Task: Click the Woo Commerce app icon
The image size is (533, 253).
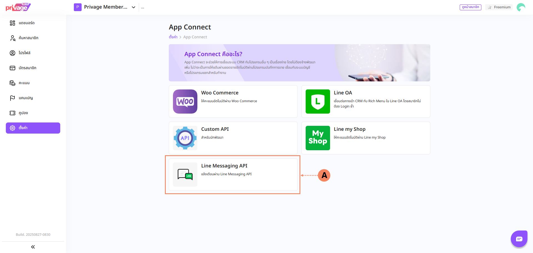Action: point(185,101)
